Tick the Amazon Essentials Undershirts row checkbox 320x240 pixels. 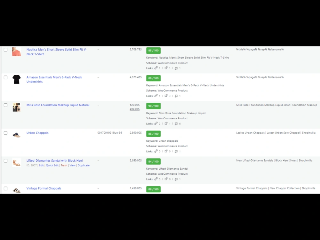click(x=5, y=77)
